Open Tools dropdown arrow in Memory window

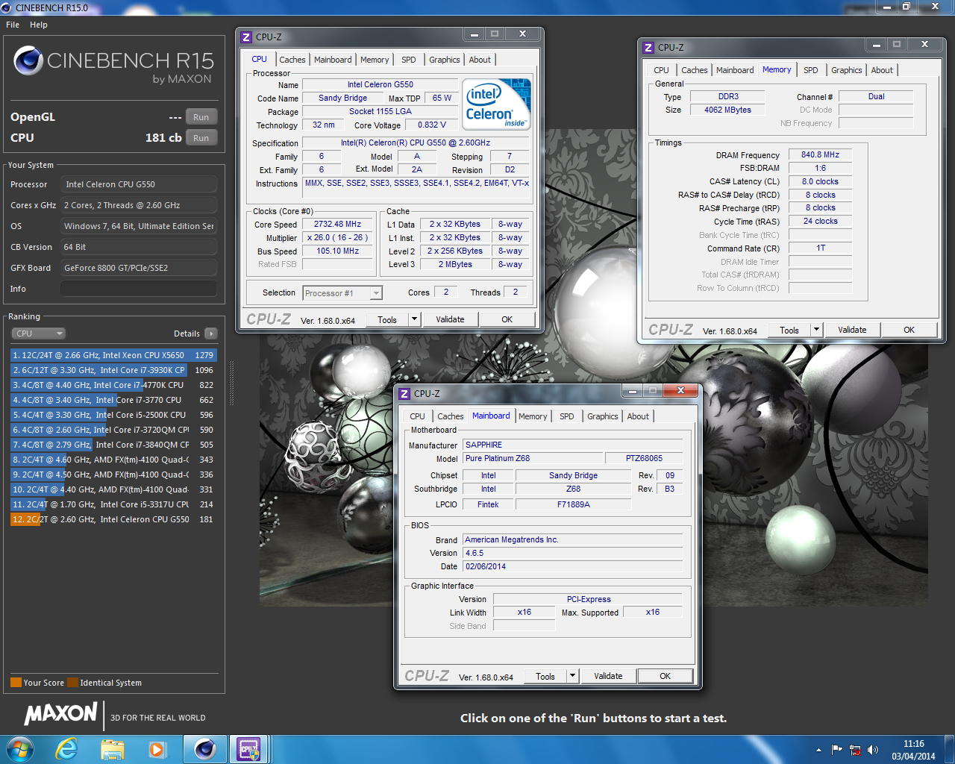coord(816,330)
